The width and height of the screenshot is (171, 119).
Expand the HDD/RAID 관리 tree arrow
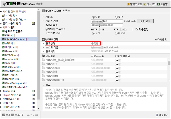(1, 107)
